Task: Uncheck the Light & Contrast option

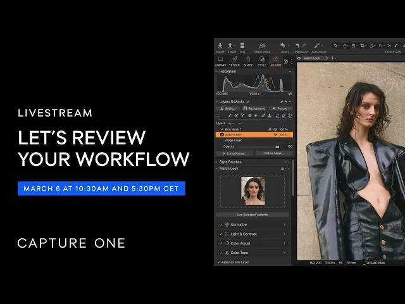Action: pos(221,234)
